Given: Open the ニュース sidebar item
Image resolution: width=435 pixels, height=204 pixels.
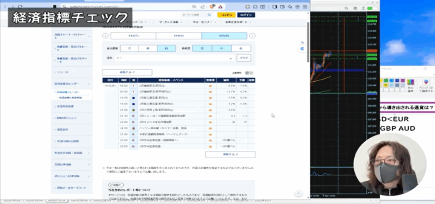Looking at the screenshot, I should coord(63,72).
